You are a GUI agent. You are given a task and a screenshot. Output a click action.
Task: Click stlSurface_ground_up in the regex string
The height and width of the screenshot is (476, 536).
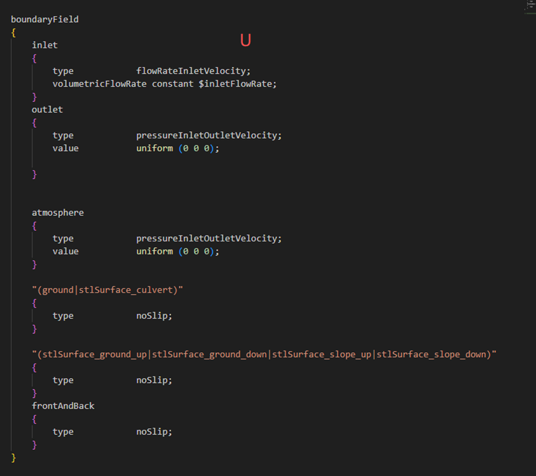pyautogui.click(x=93, y=354)
